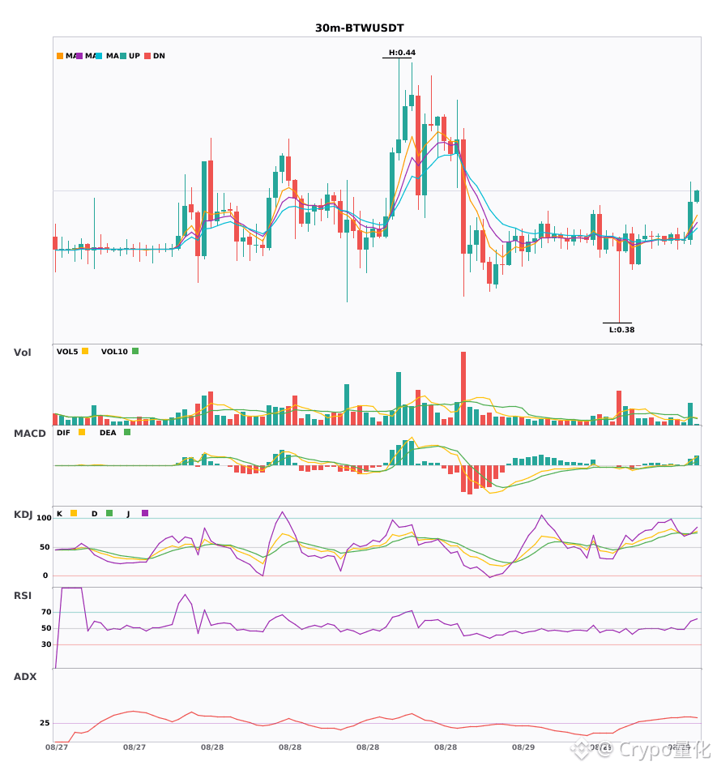Screen dimensions: 717x770
Task: Select the Vol panel label
Action: [23, 353]
